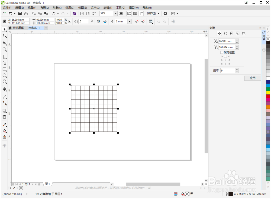Click the add page plus button near 页1
The width and height of the screenshot is (271, 199).
click(39, 184)
